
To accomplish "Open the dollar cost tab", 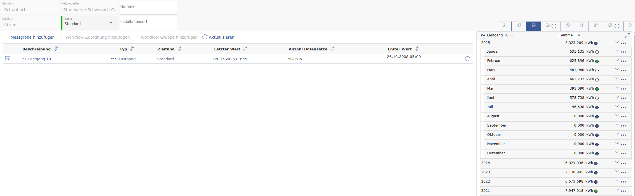I will click(x=568, y=25).
